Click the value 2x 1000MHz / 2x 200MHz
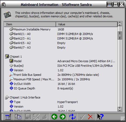The width and height of the screenshot is (126, 122). click(x=74, y=79)
